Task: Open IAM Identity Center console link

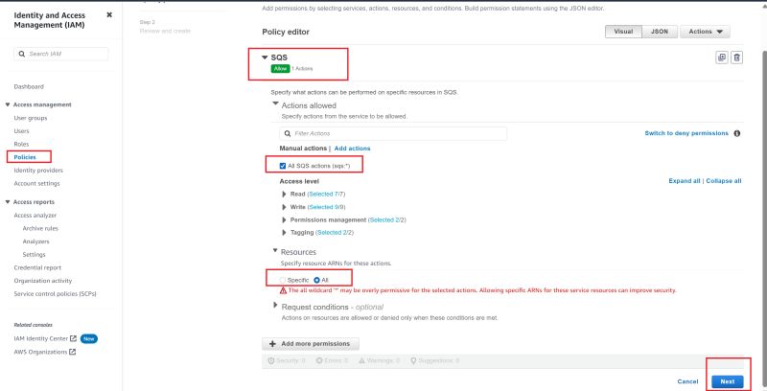Action: click(41, 338)
